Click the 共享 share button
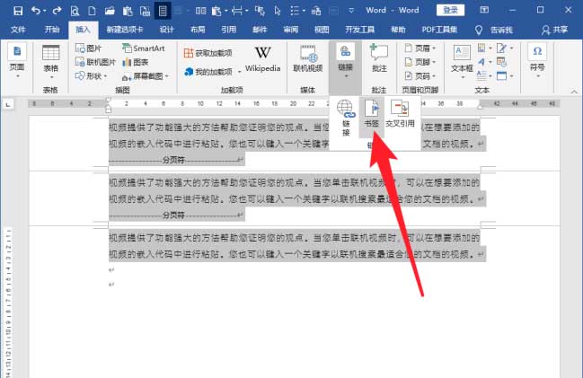Image resolution: width=583 pixels, height=378 pixels. pos(555,29)
